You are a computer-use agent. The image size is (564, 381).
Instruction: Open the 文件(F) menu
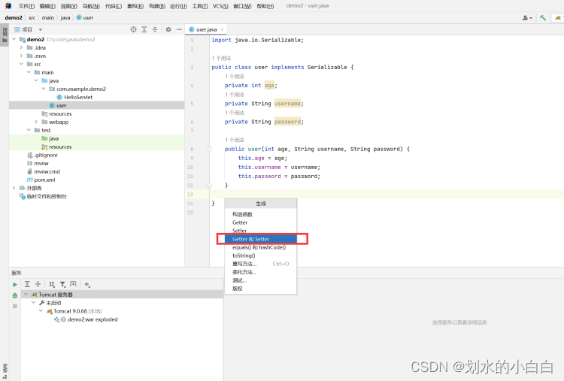(26, 6)
